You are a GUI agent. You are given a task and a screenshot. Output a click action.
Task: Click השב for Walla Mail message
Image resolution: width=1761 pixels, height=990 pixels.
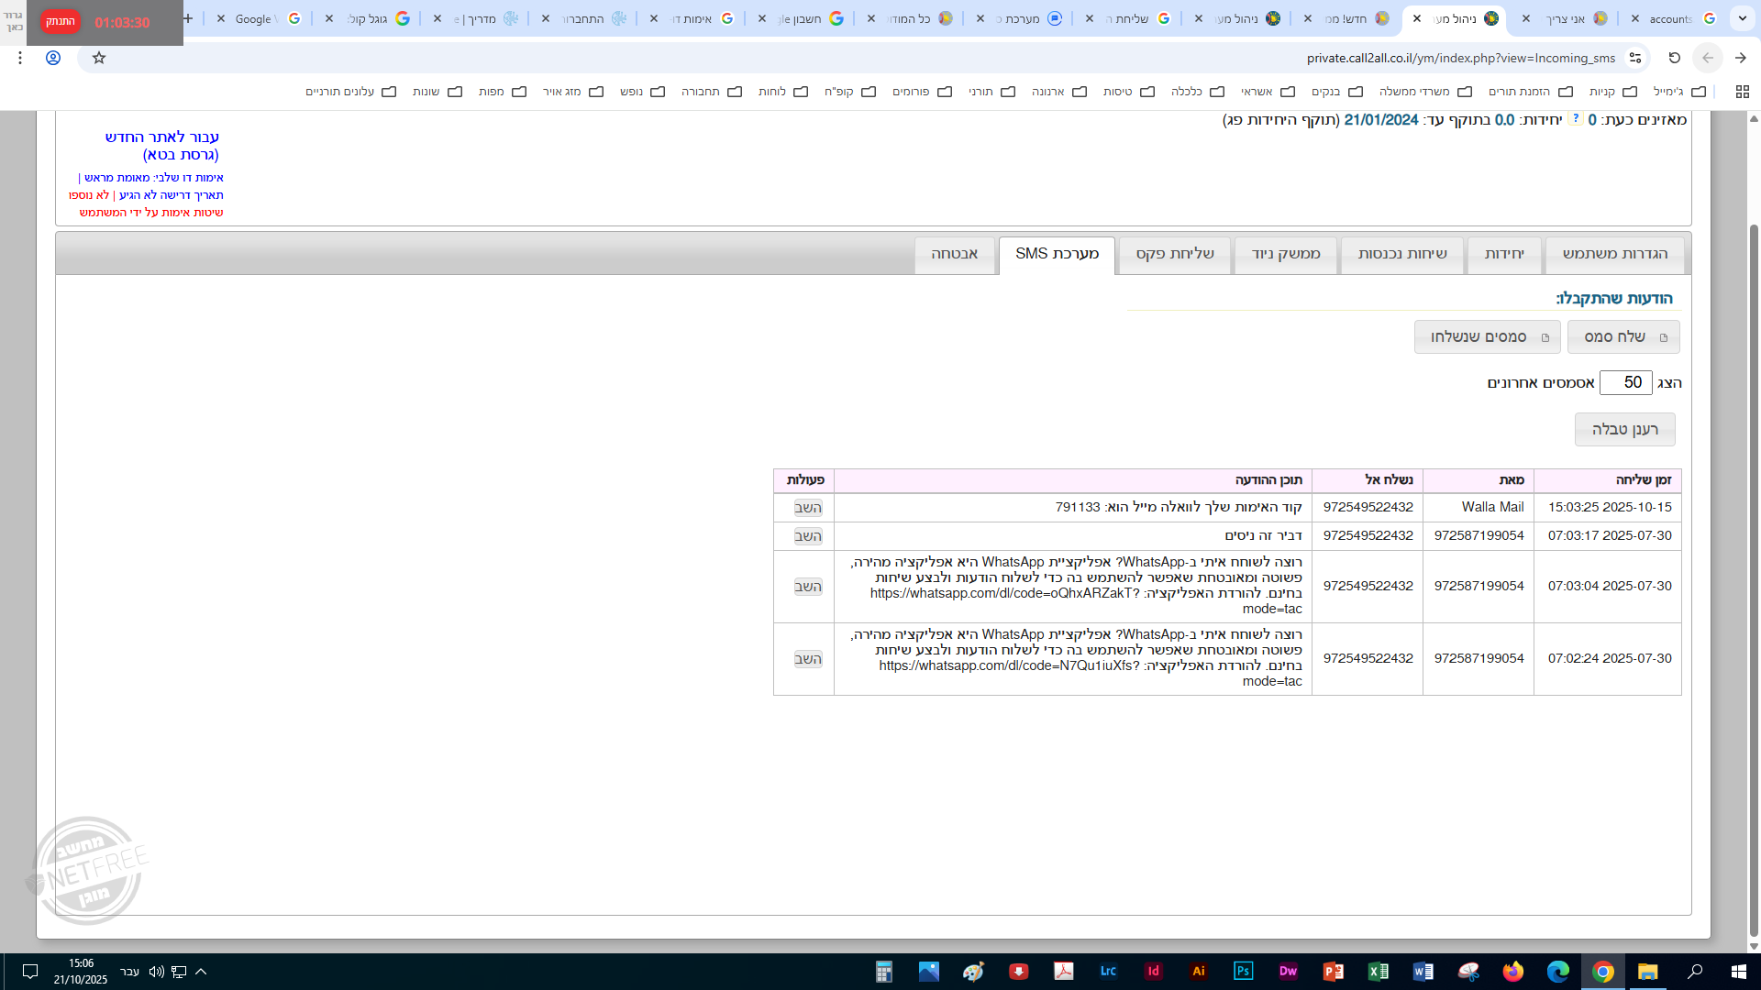pos(807,508)
